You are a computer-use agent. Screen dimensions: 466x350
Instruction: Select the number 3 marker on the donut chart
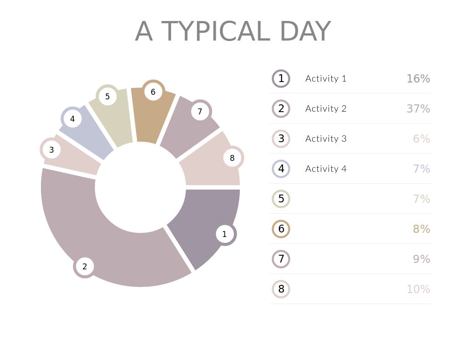51,149
